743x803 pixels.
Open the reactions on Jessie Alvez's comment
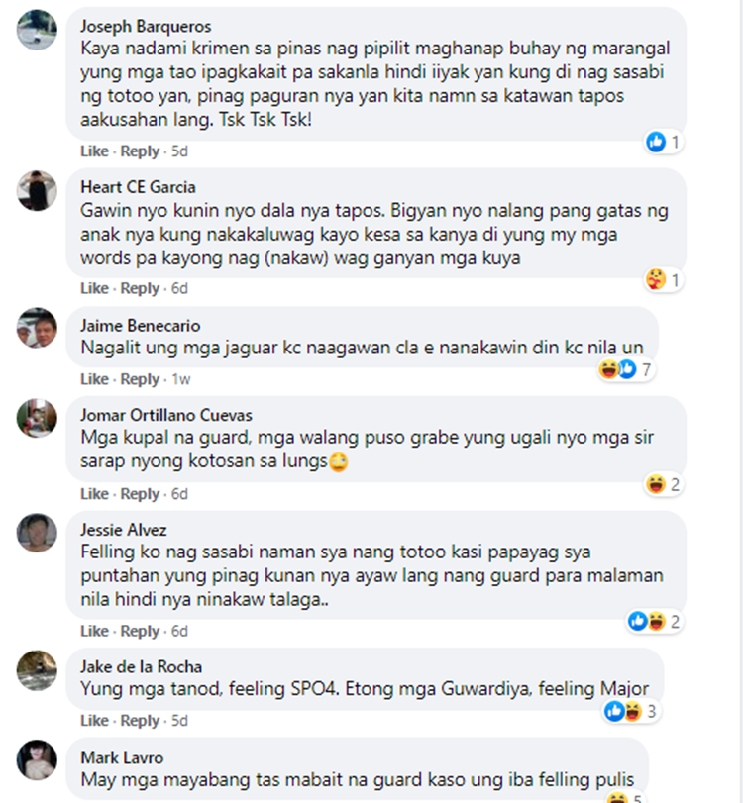pyautogui.click(x=655, y=621)
